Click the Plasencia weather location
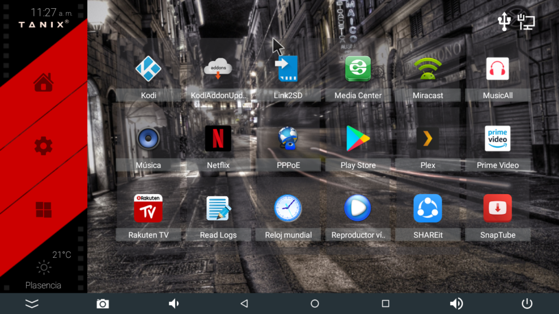Image resolution: width=559 pixels, height=314 pixels. tap(43, 286)
